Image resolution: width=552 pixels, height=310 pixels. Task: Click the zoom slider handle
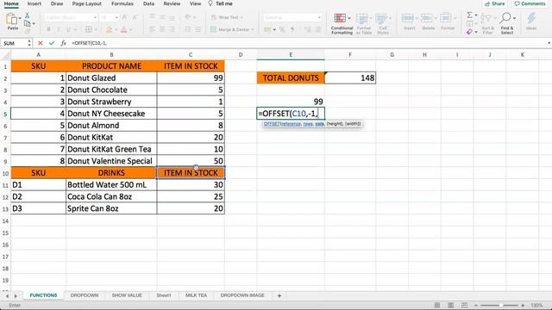coord(500,305)
